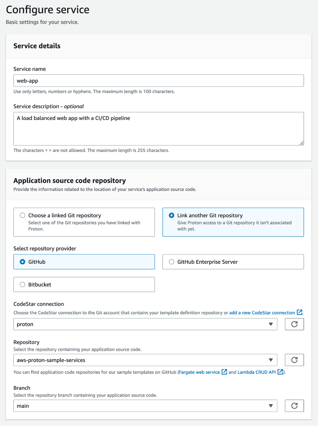Screen dimensions: 318x426
Task: Refresh the Branch list
Action: pyautogui.click(x=294, y=406)
